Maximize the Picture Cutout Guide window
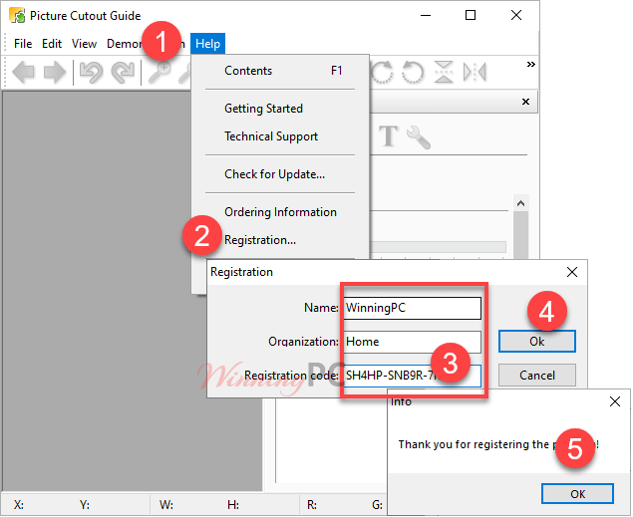 471,15
